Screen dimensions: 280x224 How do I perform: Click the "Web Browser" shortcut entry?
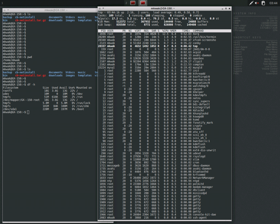tap(270, 62)
